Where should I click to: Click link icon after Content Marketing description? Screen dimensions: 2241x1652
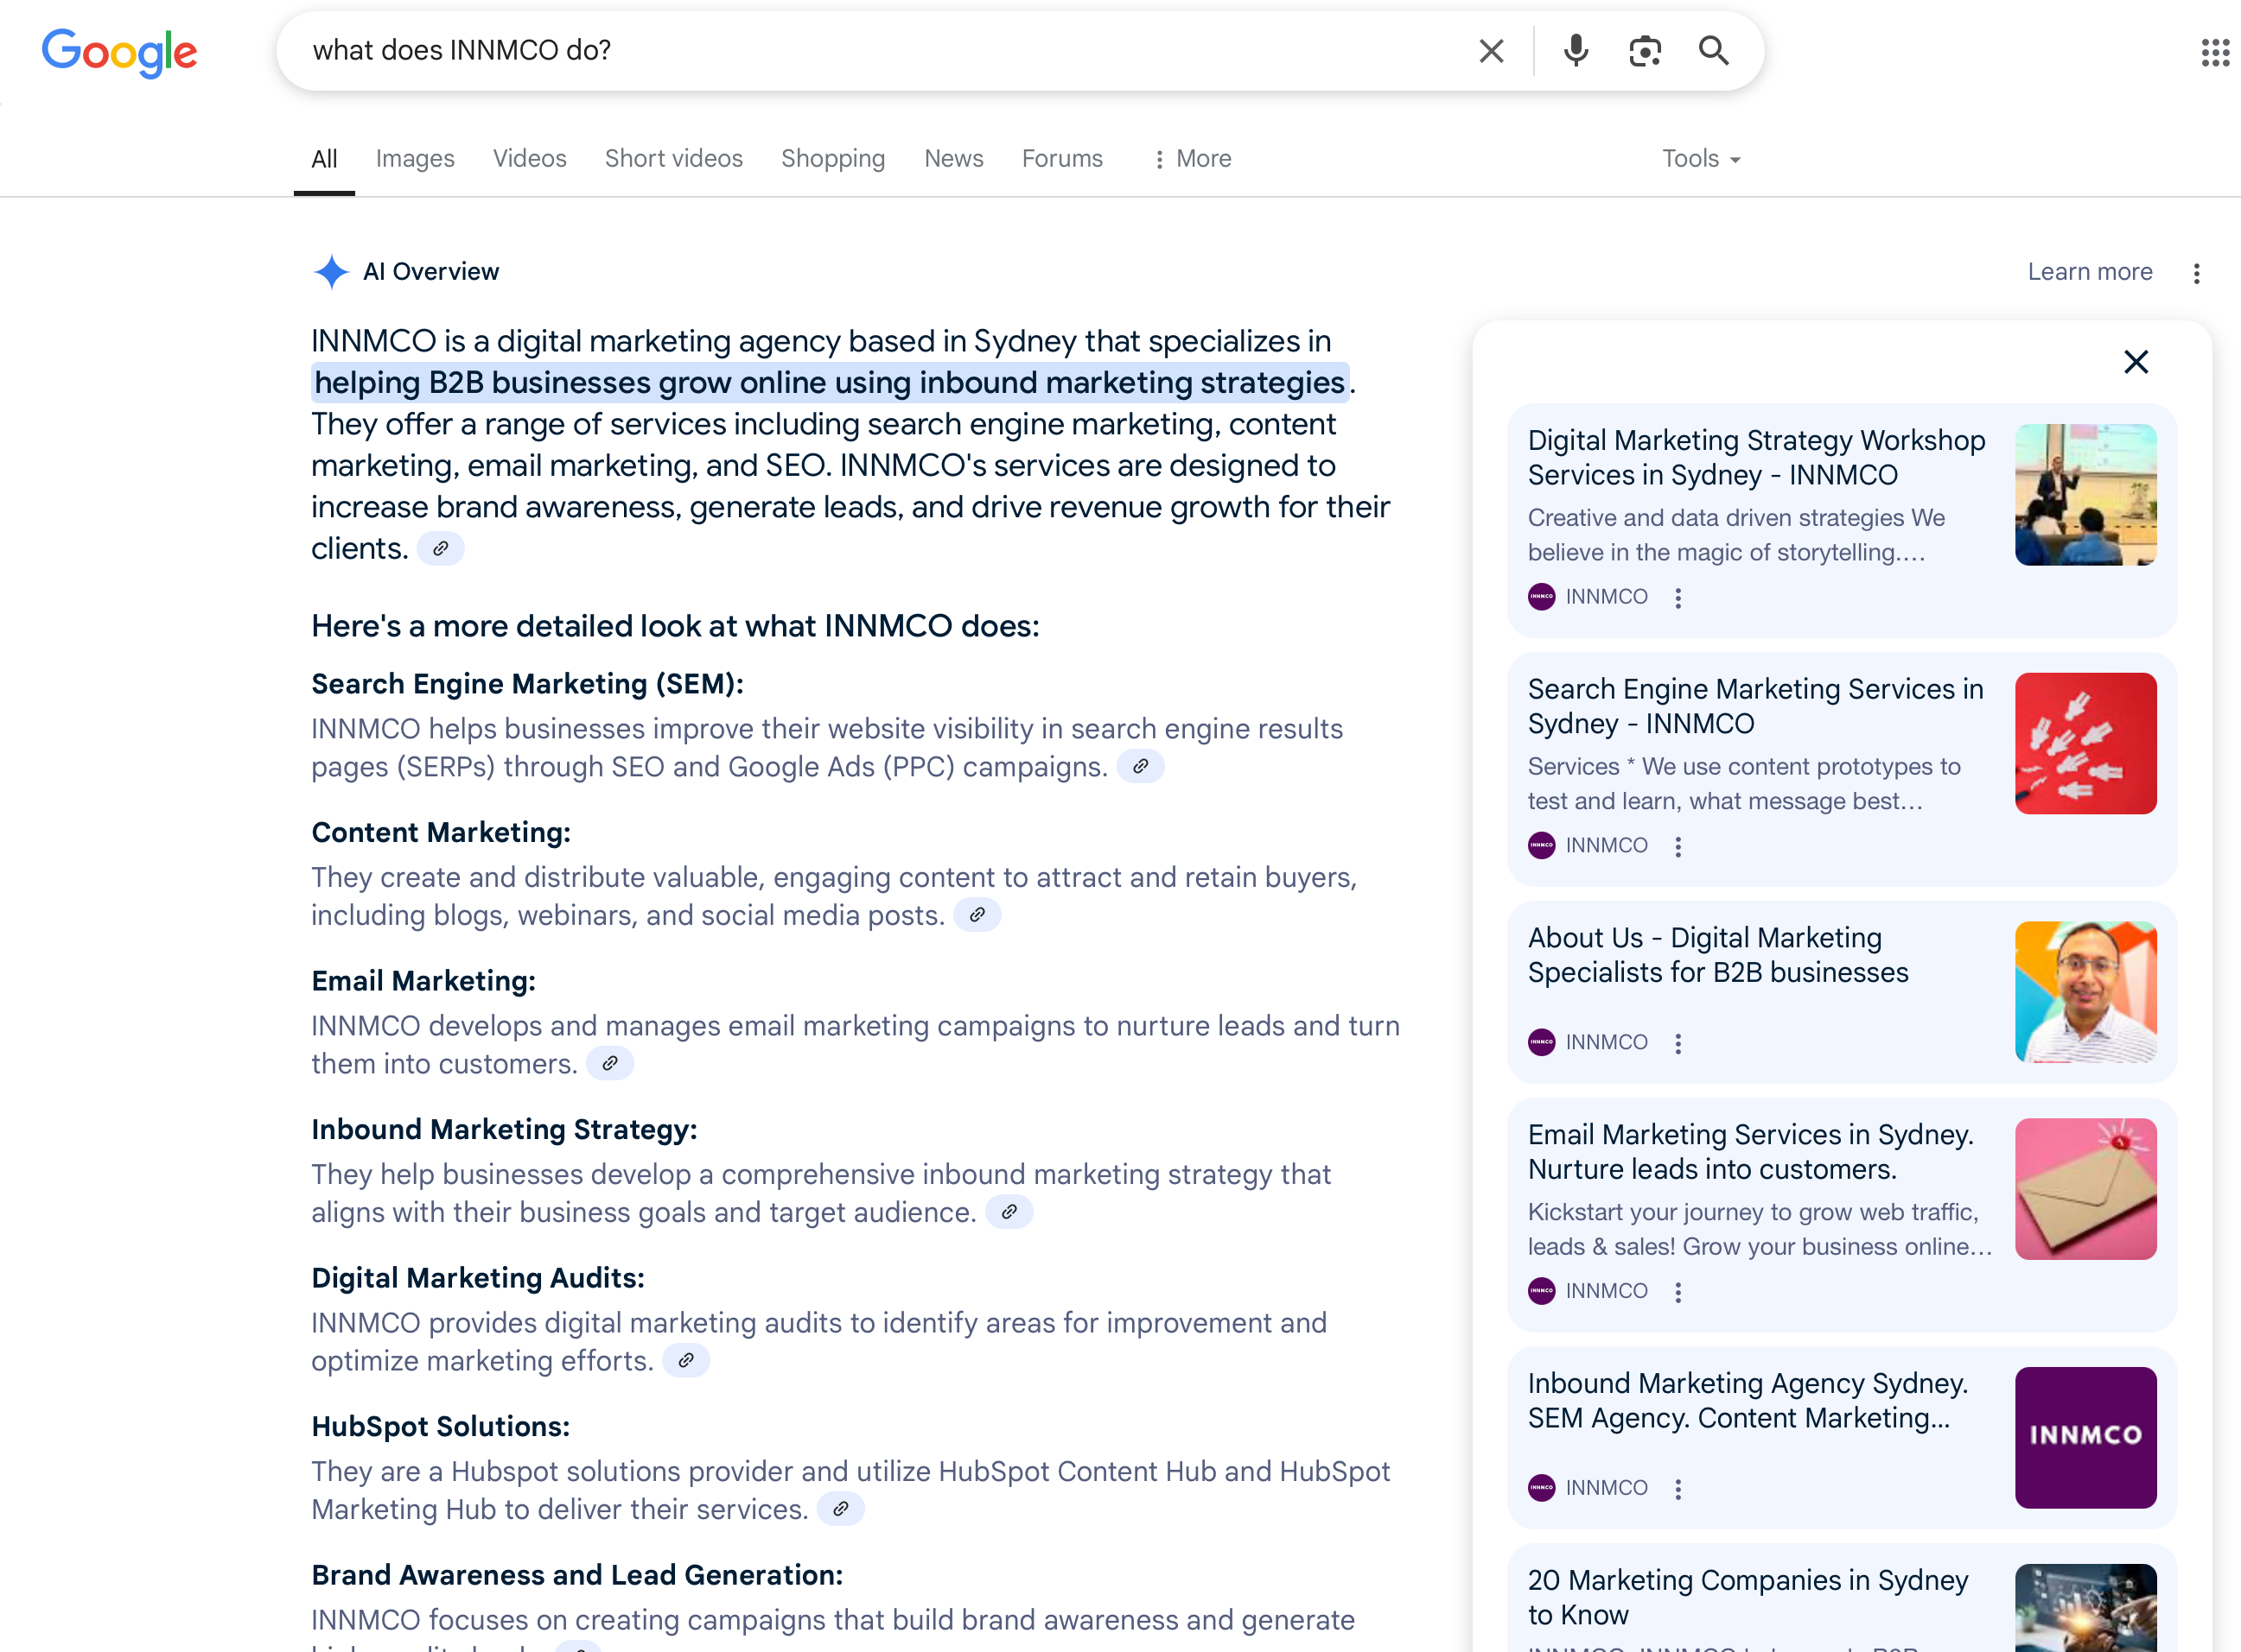tap(977, 915)
